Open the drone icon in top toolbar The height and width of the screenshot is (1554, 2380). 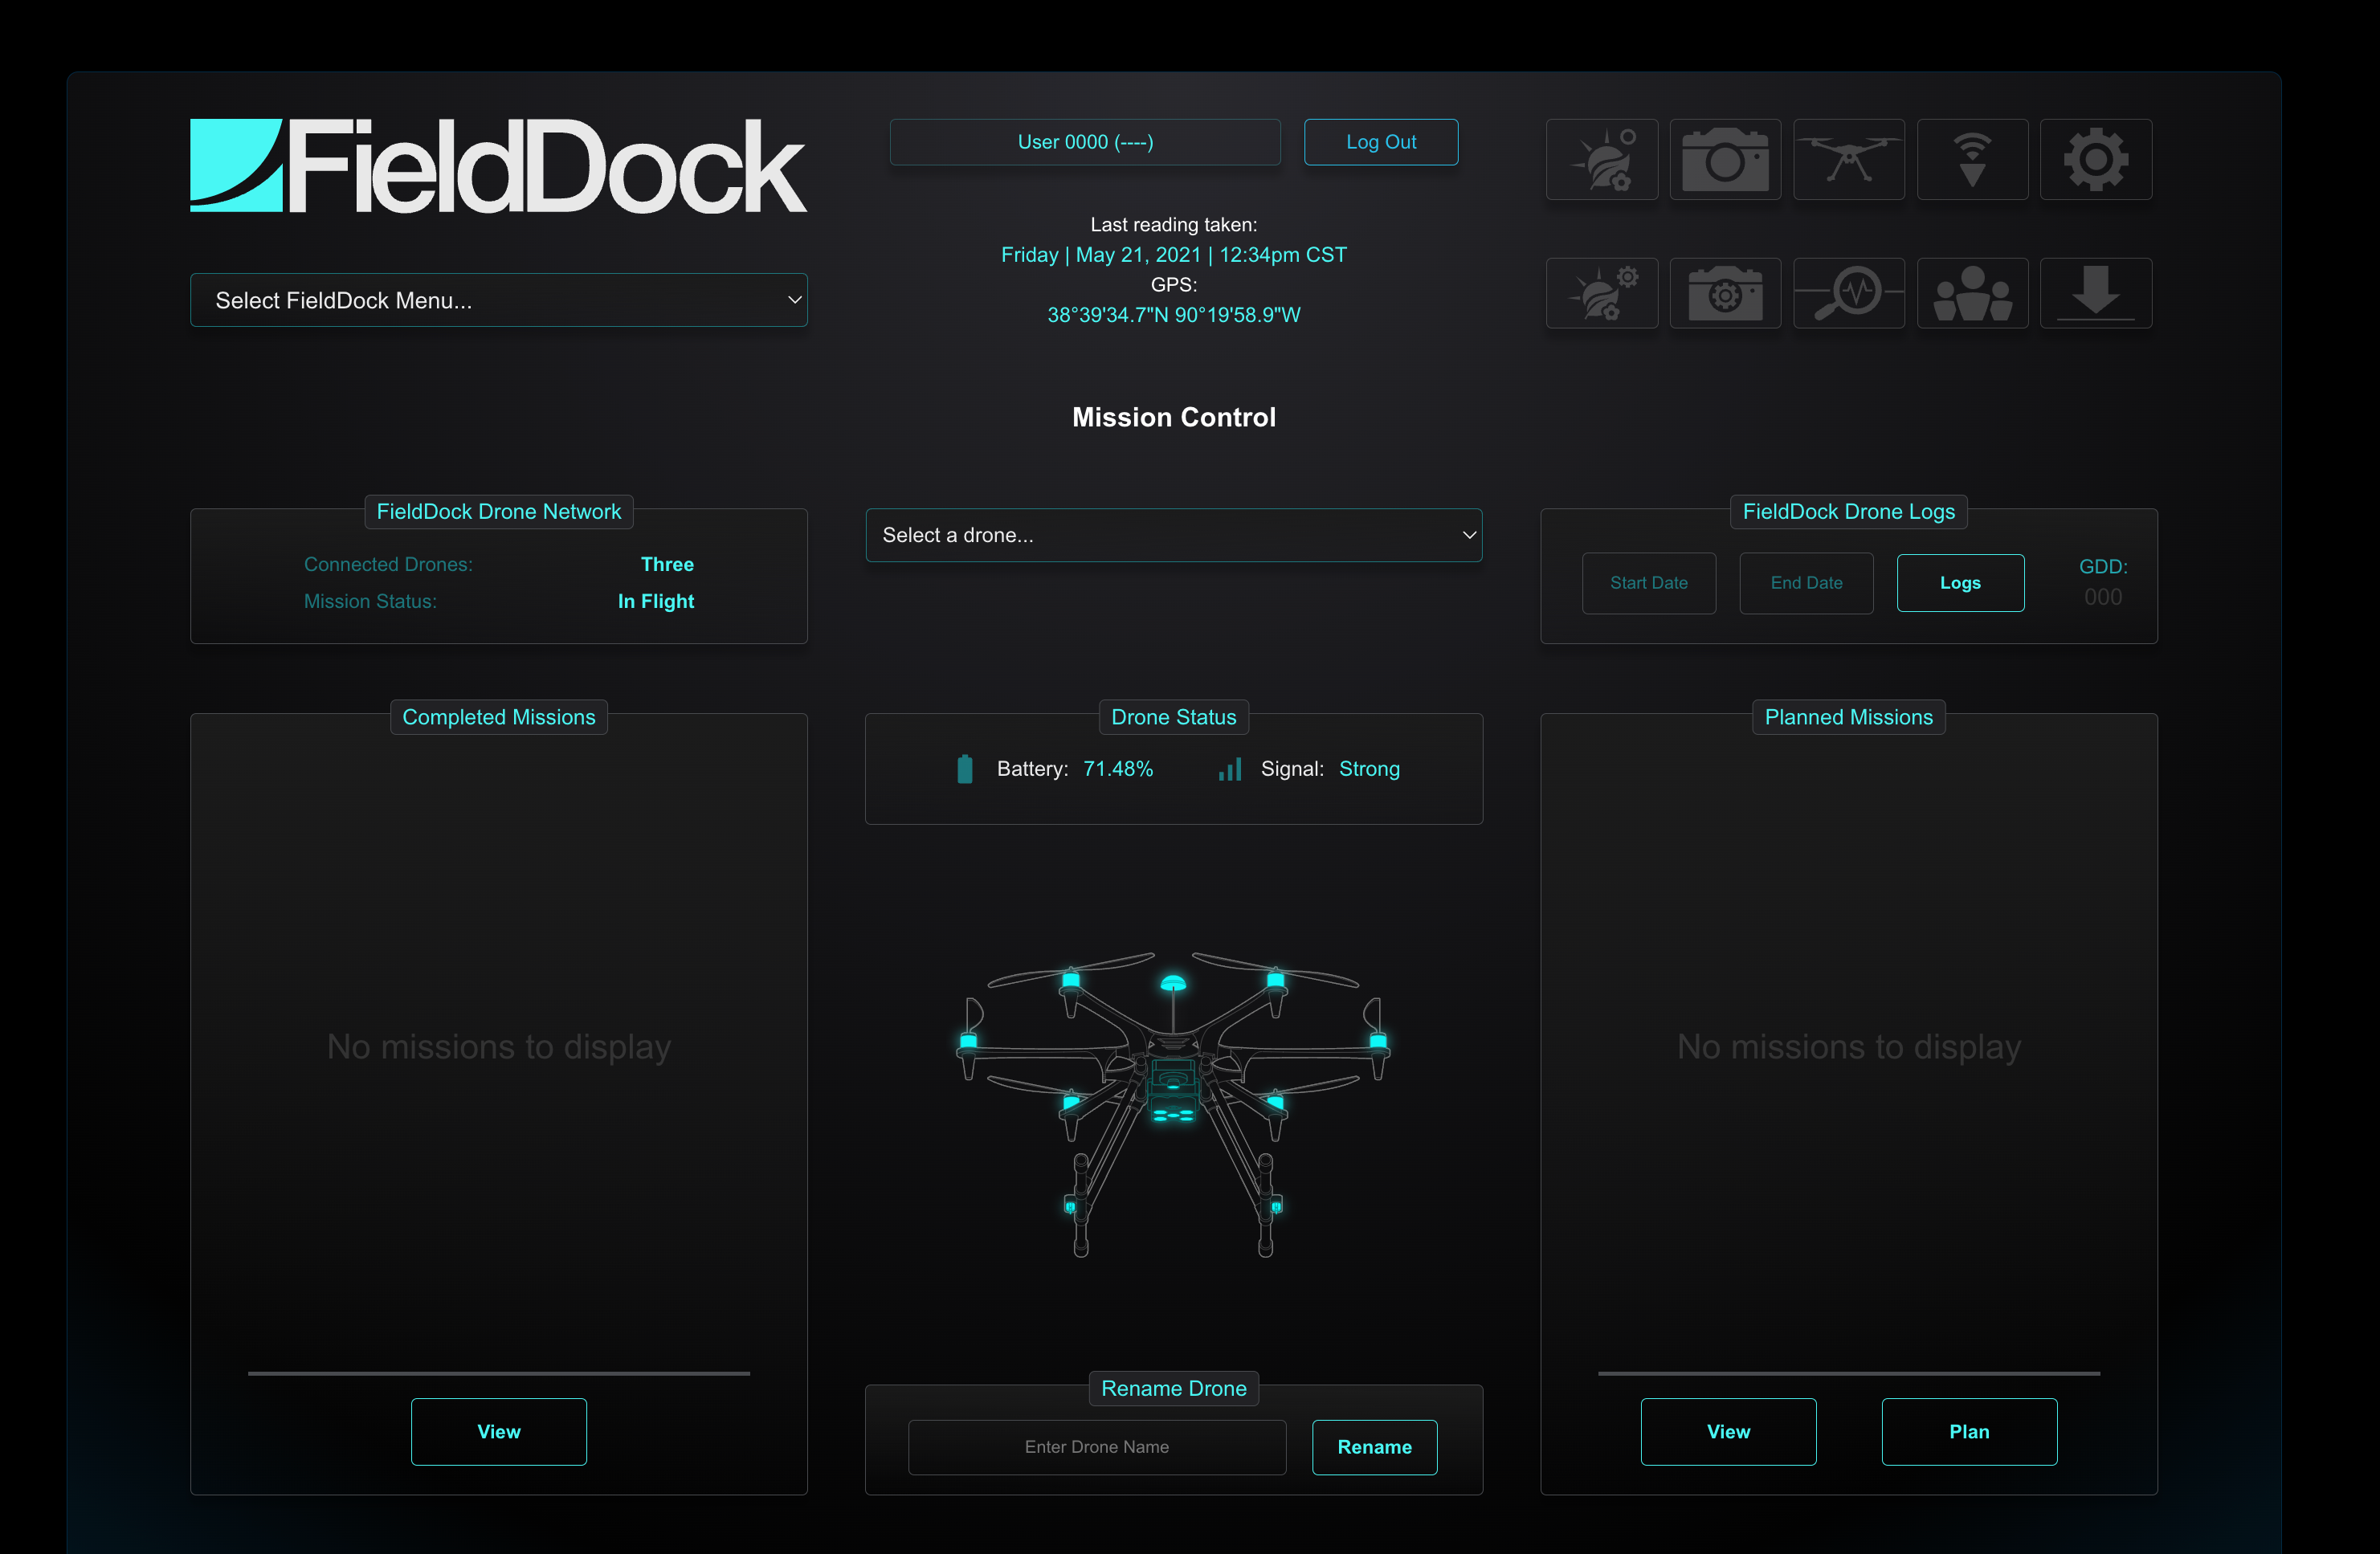[x=1848, y=159]
